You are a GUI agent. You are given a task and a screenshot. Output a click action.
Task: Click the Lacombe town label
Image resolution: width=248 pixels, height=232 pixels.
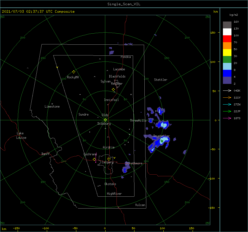[x=119, y=69]
